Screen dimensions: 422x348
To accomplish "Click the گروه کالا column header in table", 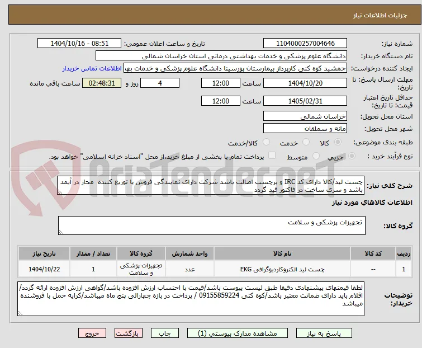I will coord(141,253).
